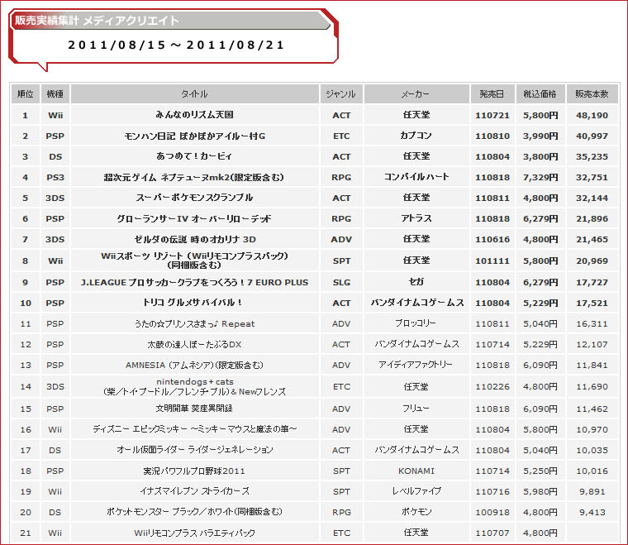Select the title スーパーポケモンスクランブル
This screenshot has height=545, width=628.
[195, 198]
